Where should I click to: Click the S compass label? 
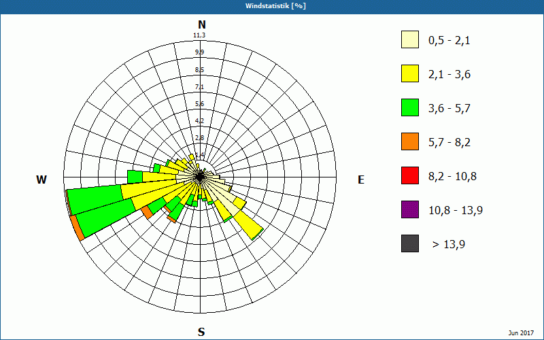point(201,333)
